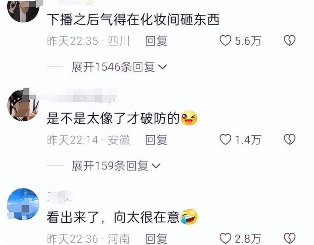
Task: Click the laughing emoji after 向太很在意
Action: [189, 216]
